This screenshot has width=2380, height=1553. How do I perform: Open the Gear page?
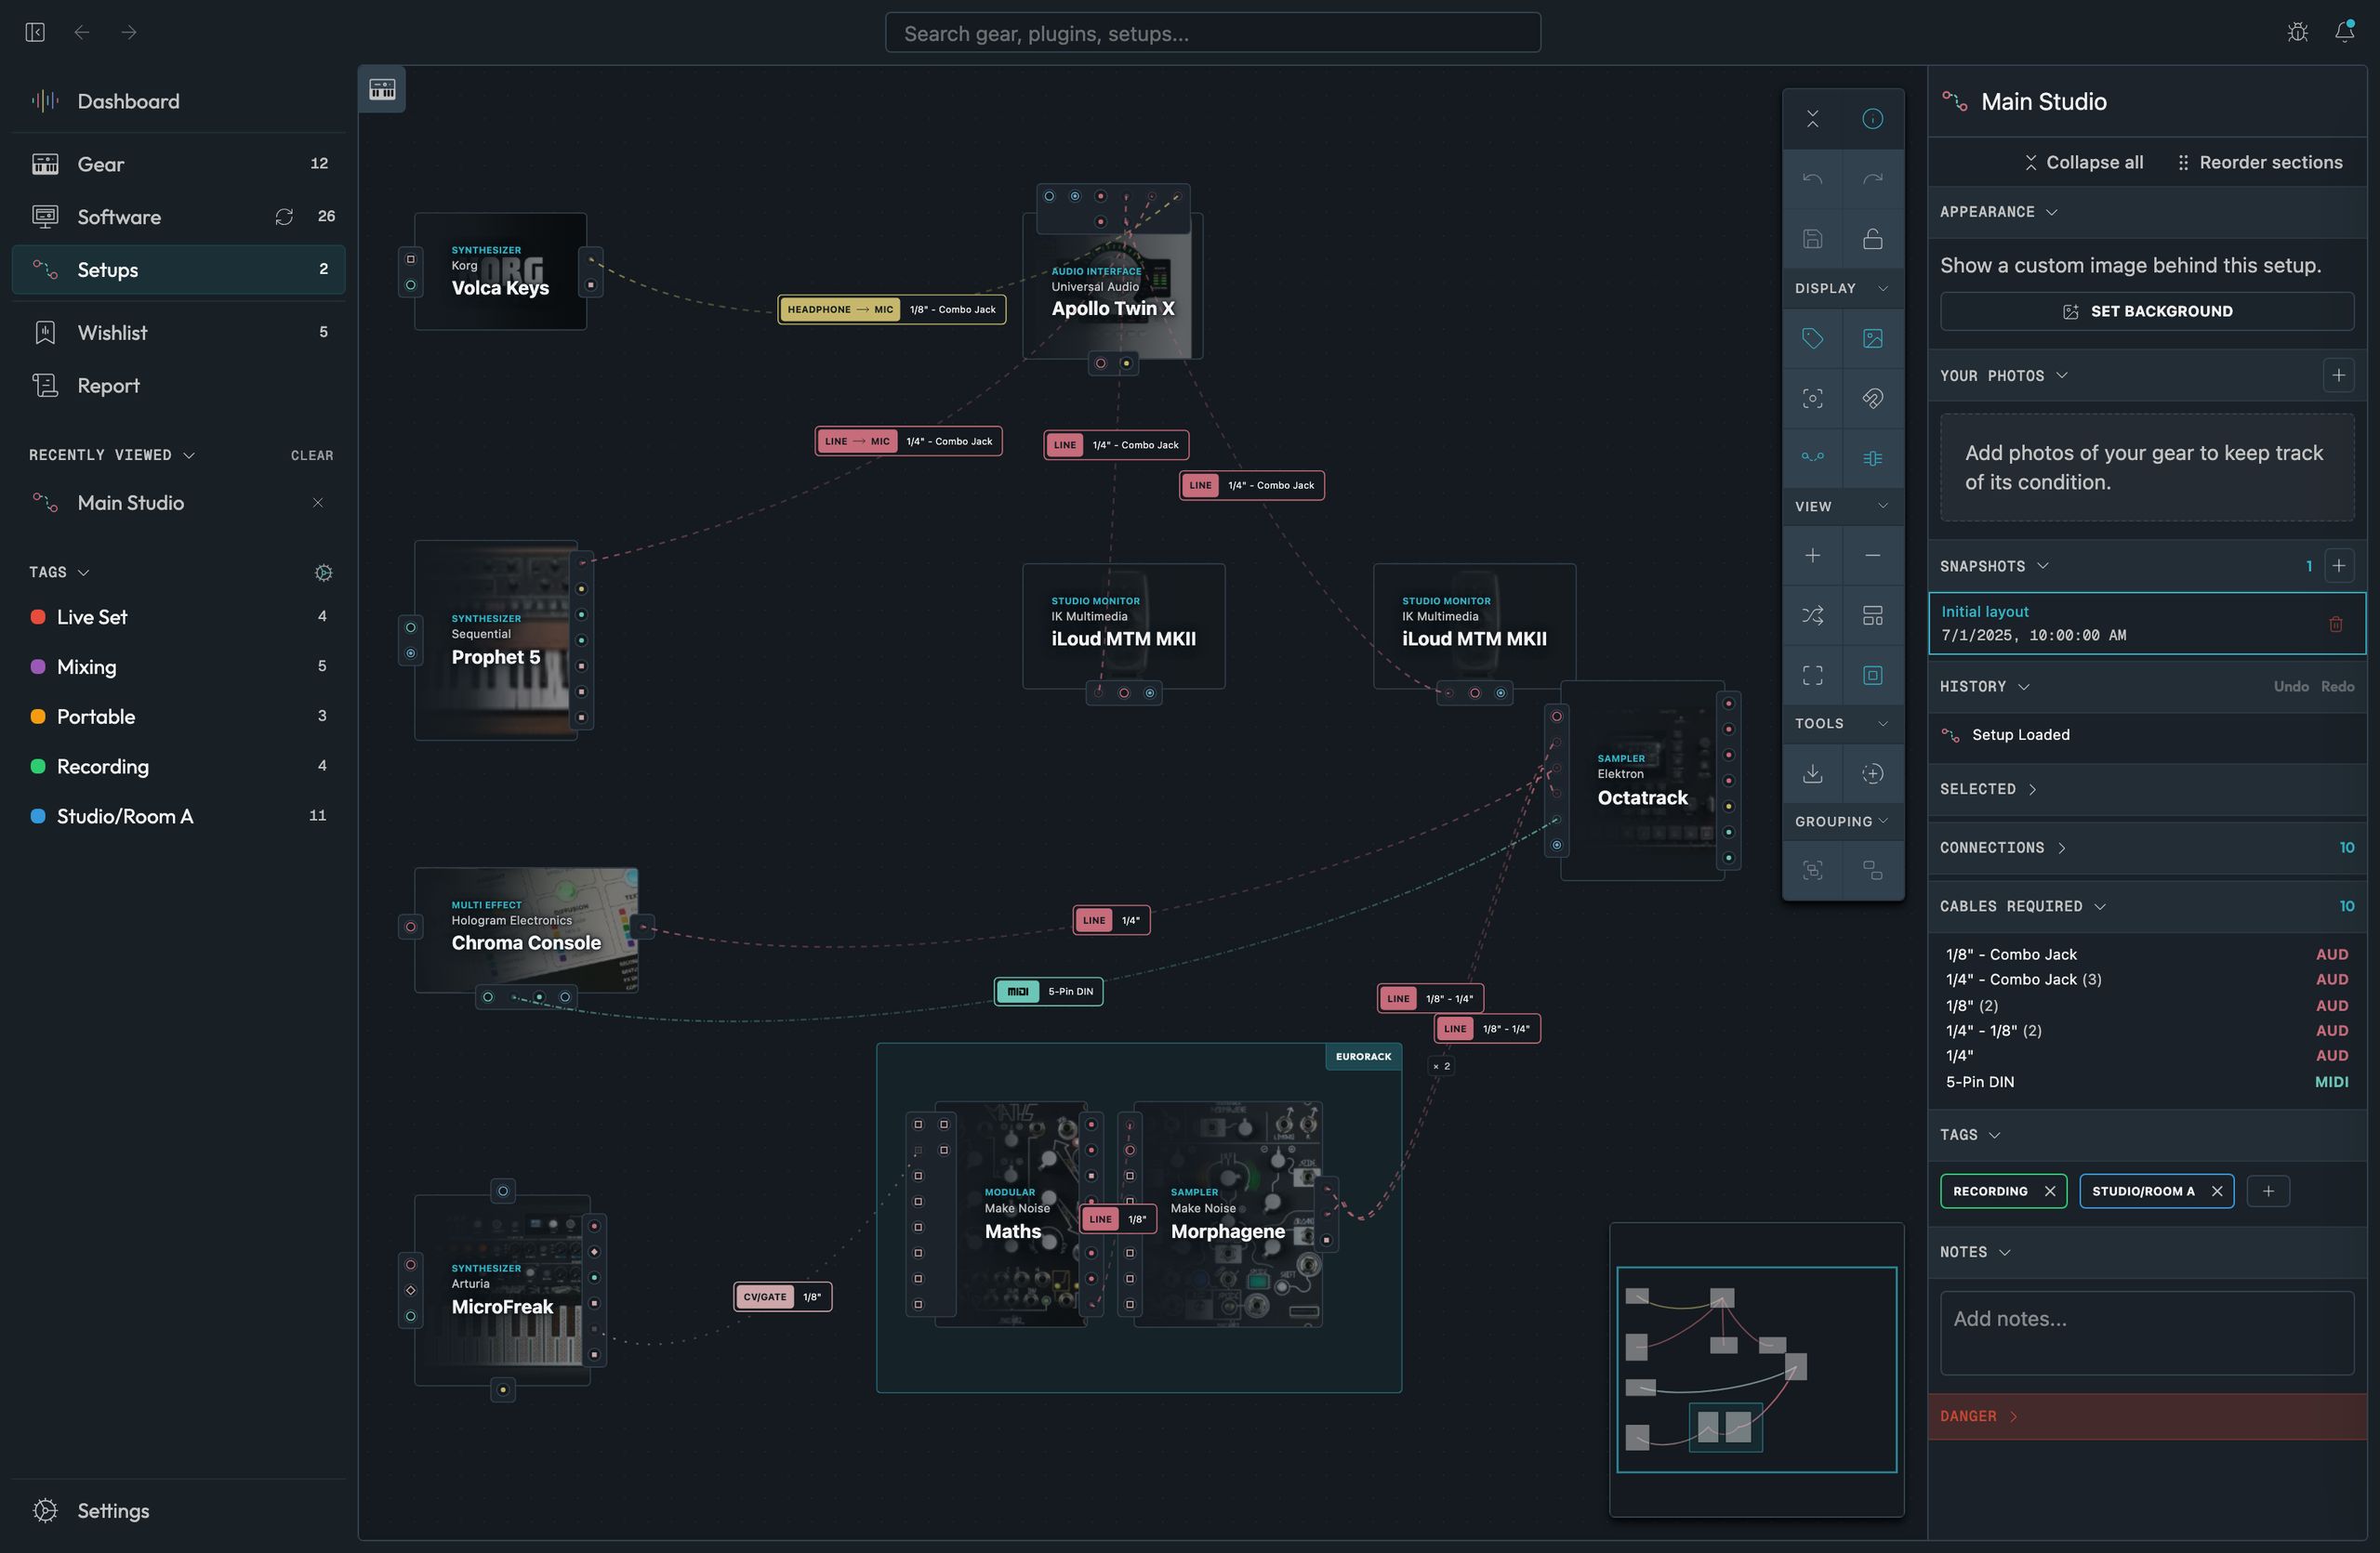click(178, 164)
